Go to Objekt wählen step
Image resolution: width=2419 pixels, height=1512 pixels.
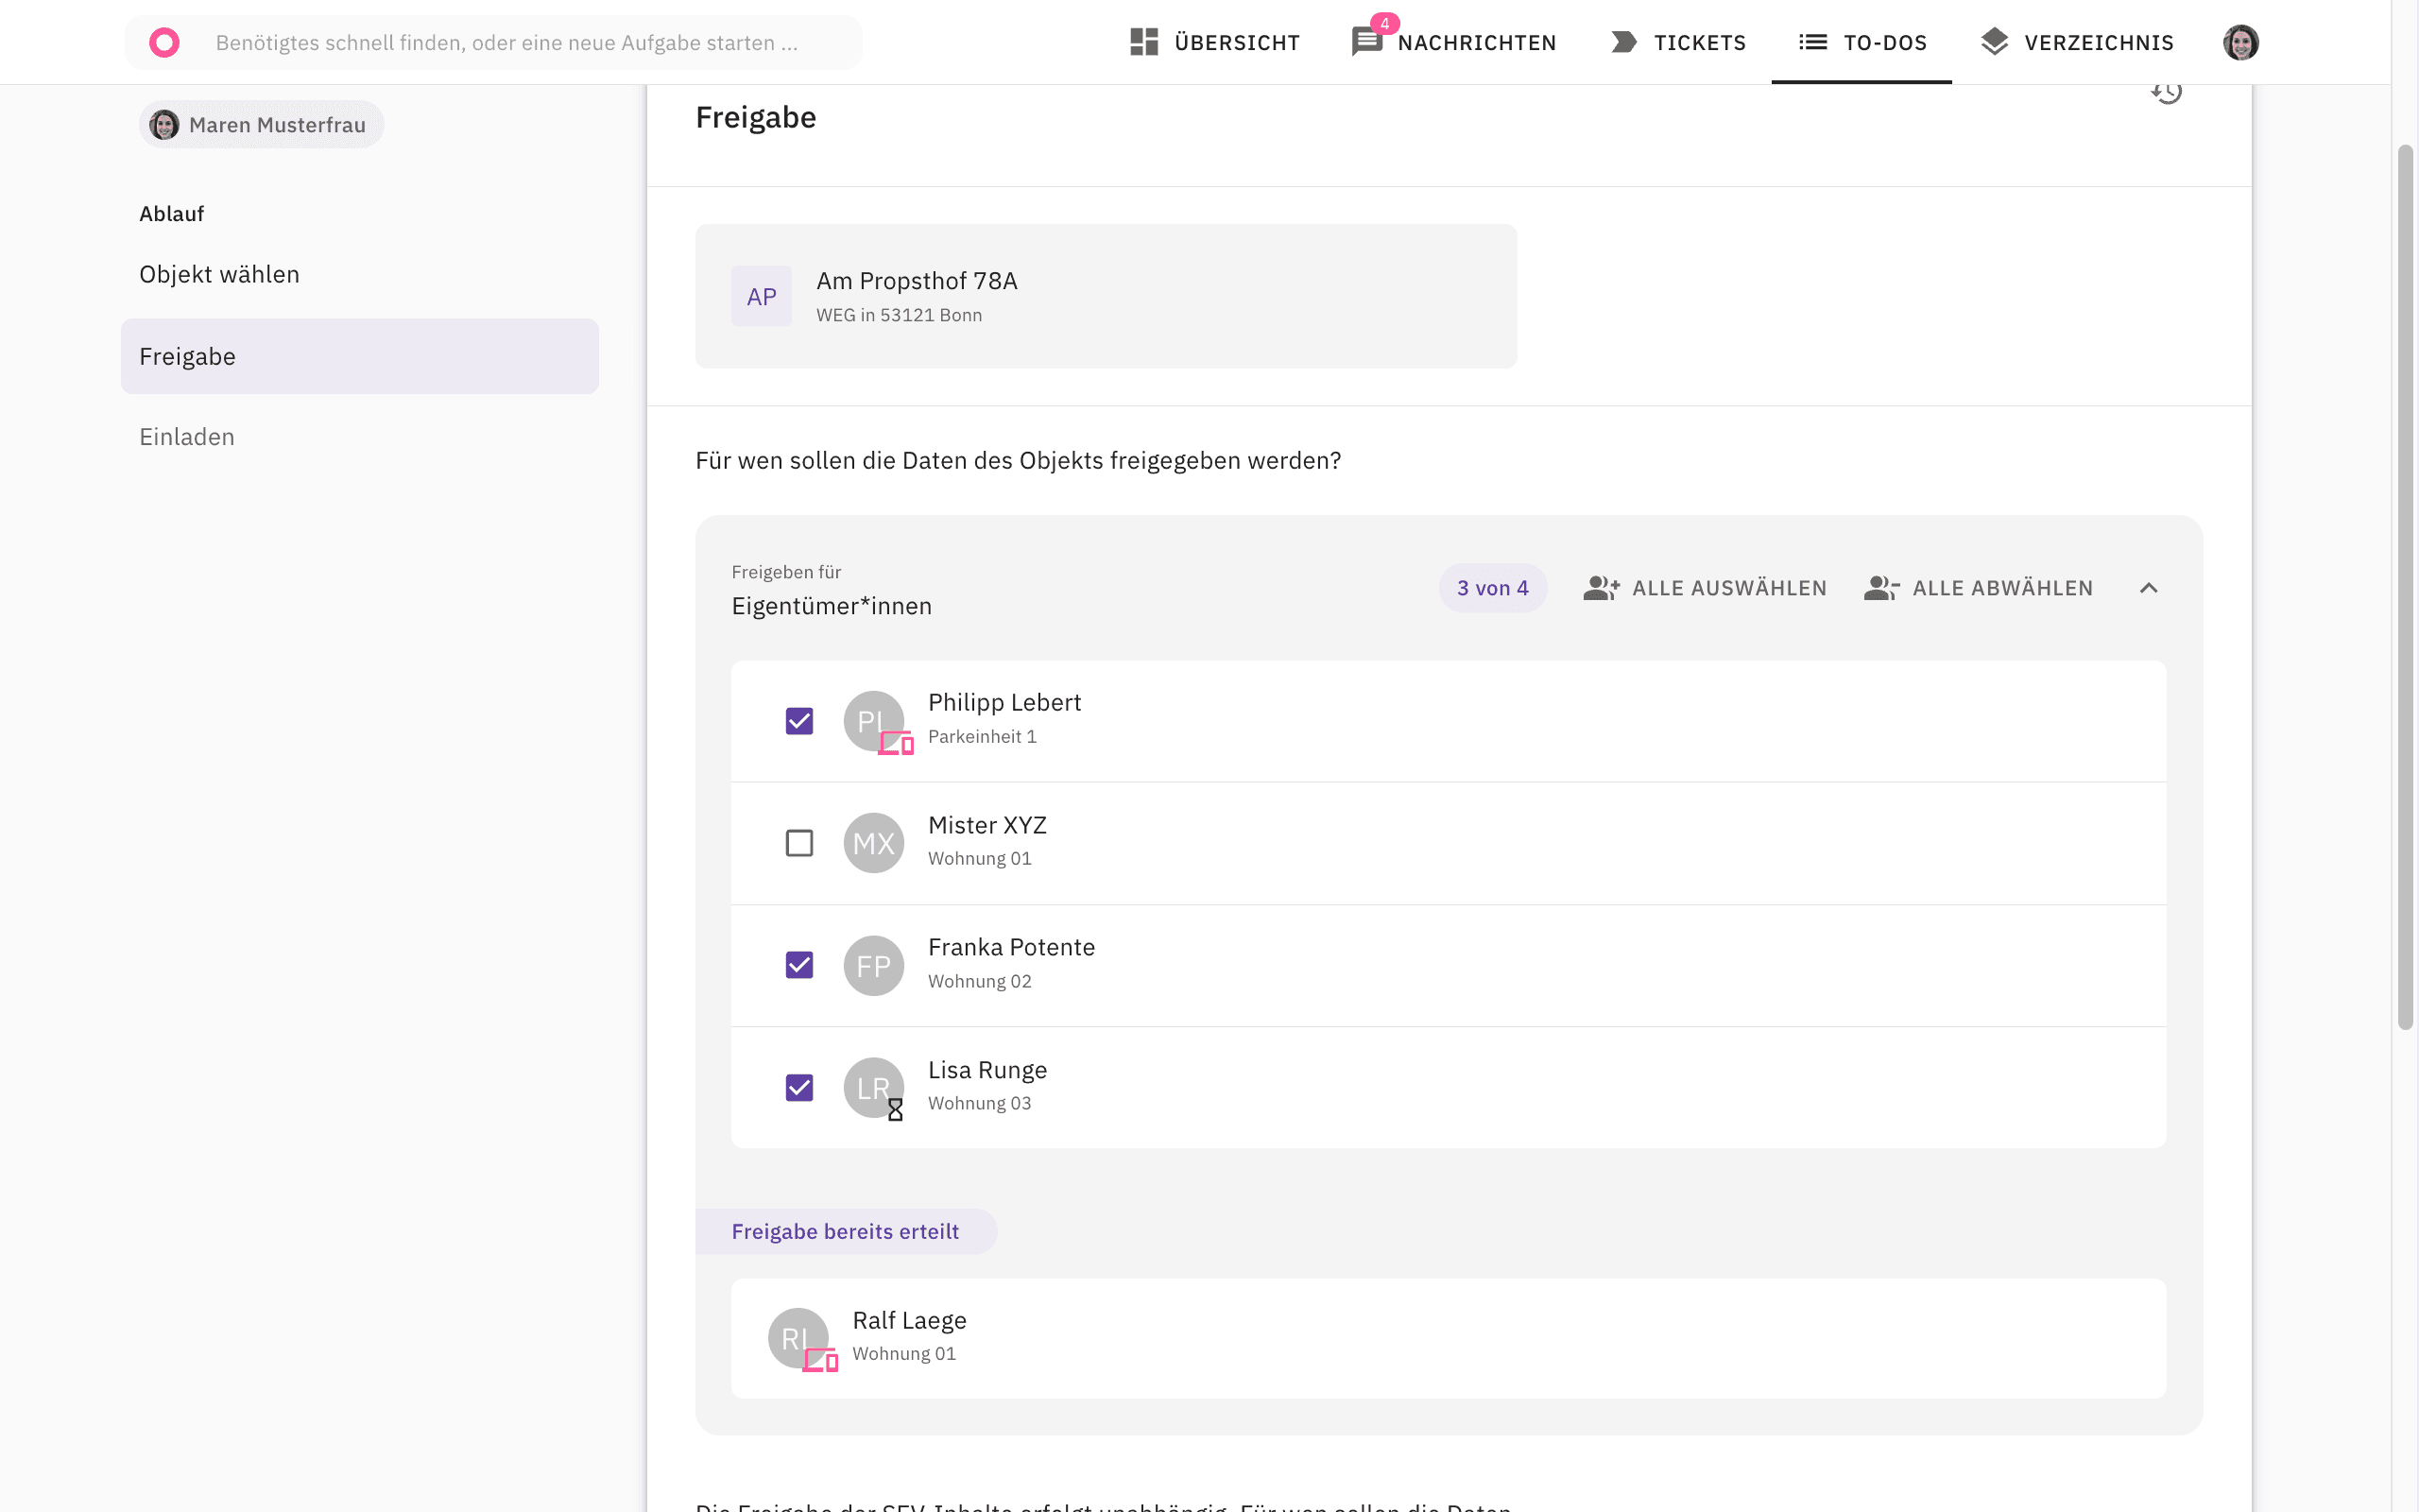[x=219, y=274]
